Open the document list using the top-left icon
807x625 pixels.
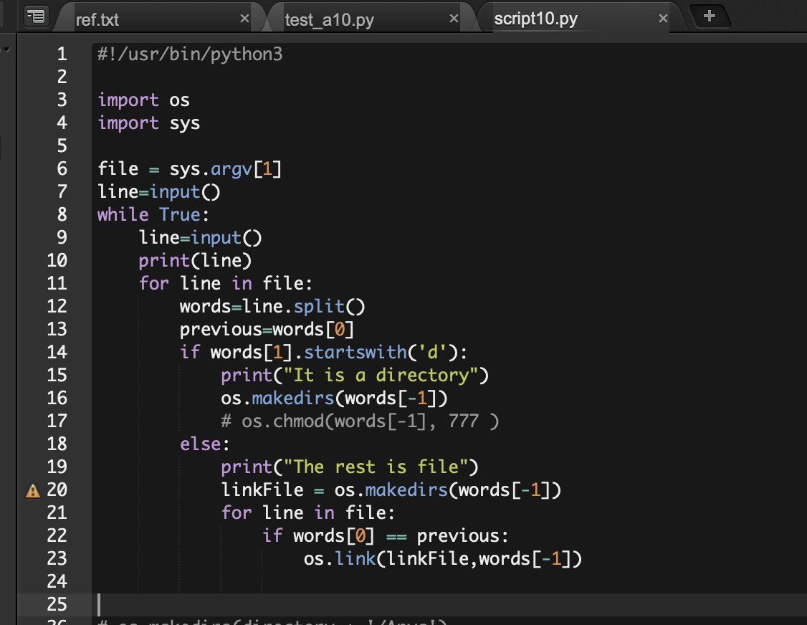coord(36,16)
